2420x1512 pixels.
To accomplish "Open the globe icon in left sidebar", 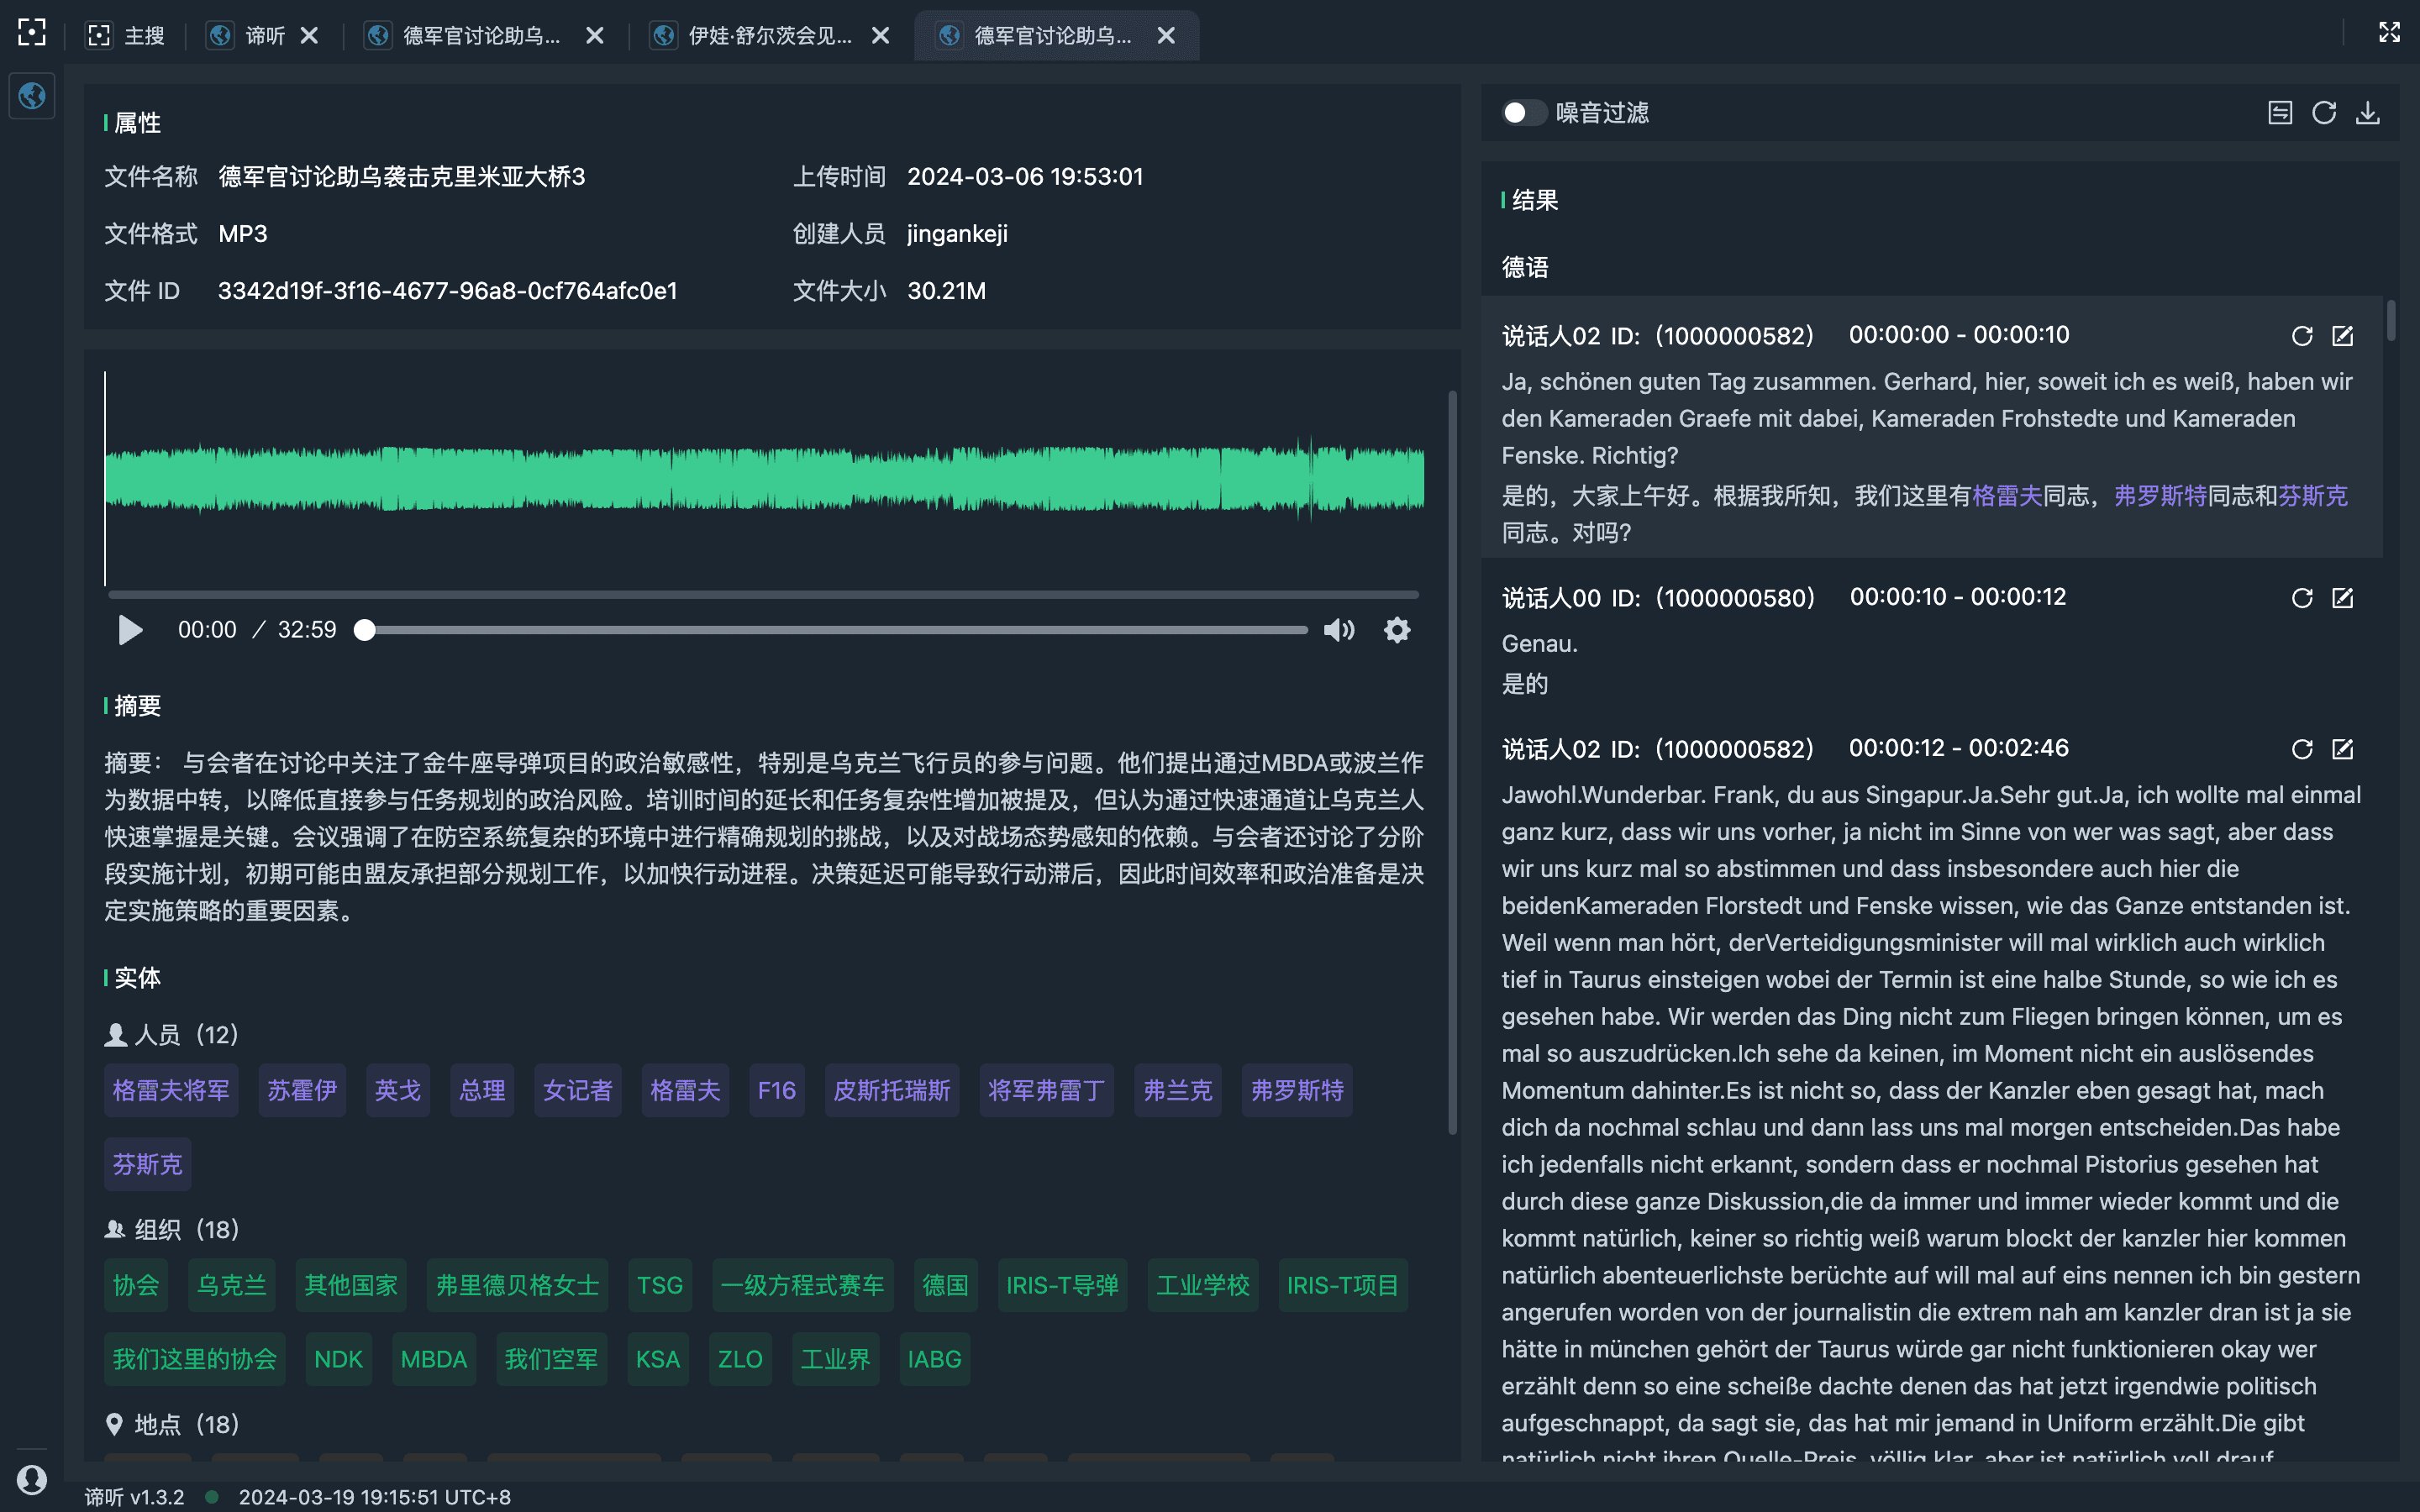I will [32, 96].
